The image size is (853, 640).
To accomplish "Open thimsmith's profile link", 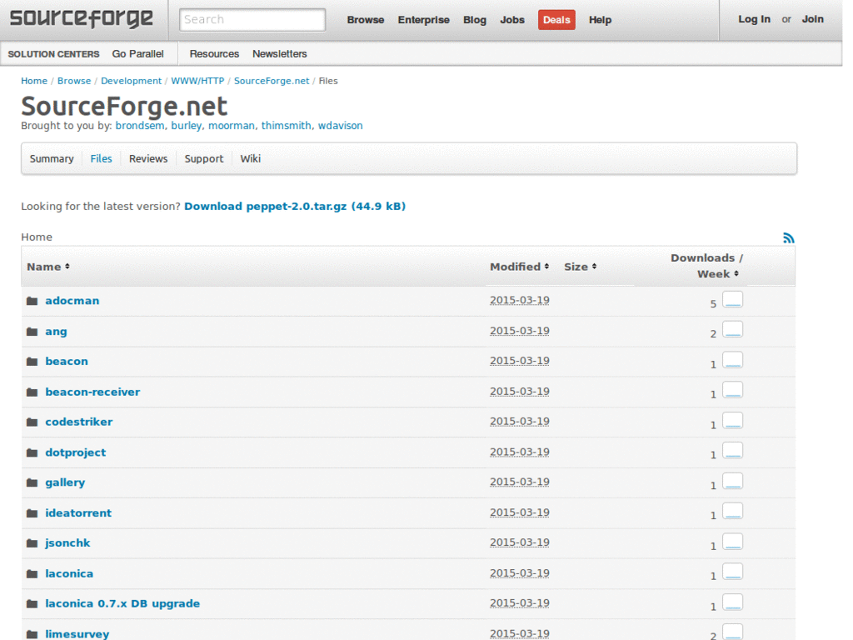I will pyautogui.click(x=287, y=126).
